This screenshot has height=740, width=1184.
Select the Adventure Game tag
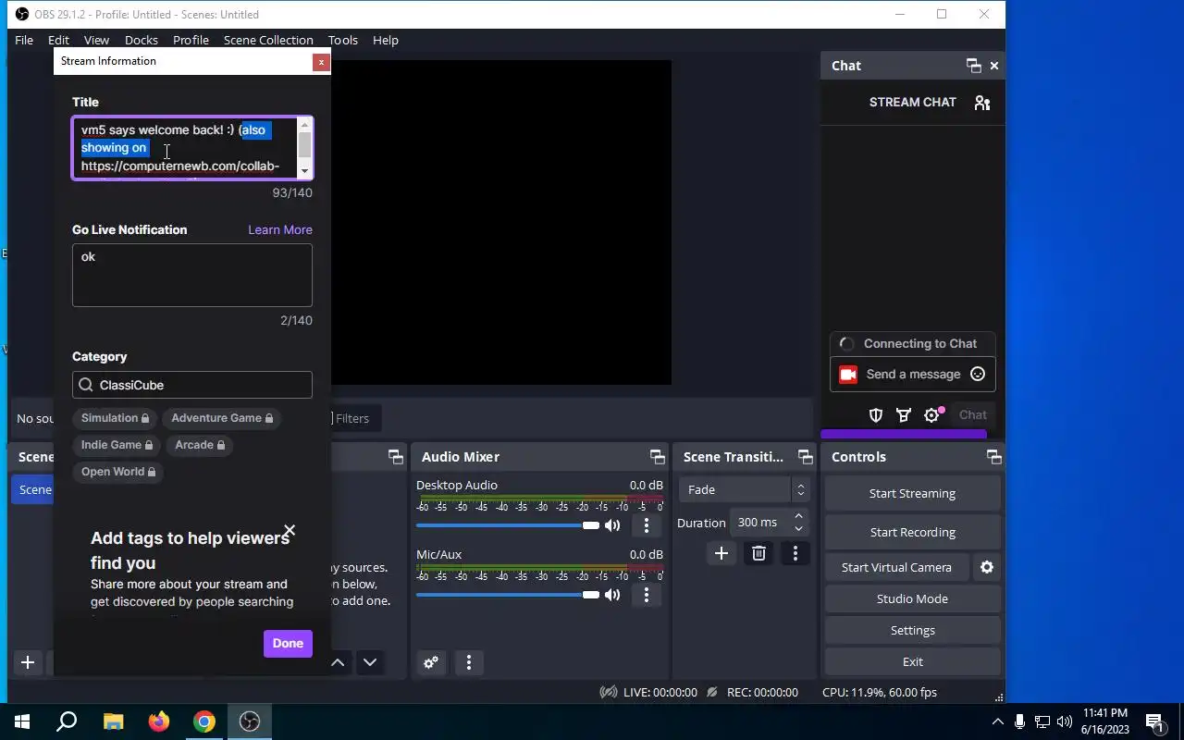pyautogui.click(x=222, y=418)
